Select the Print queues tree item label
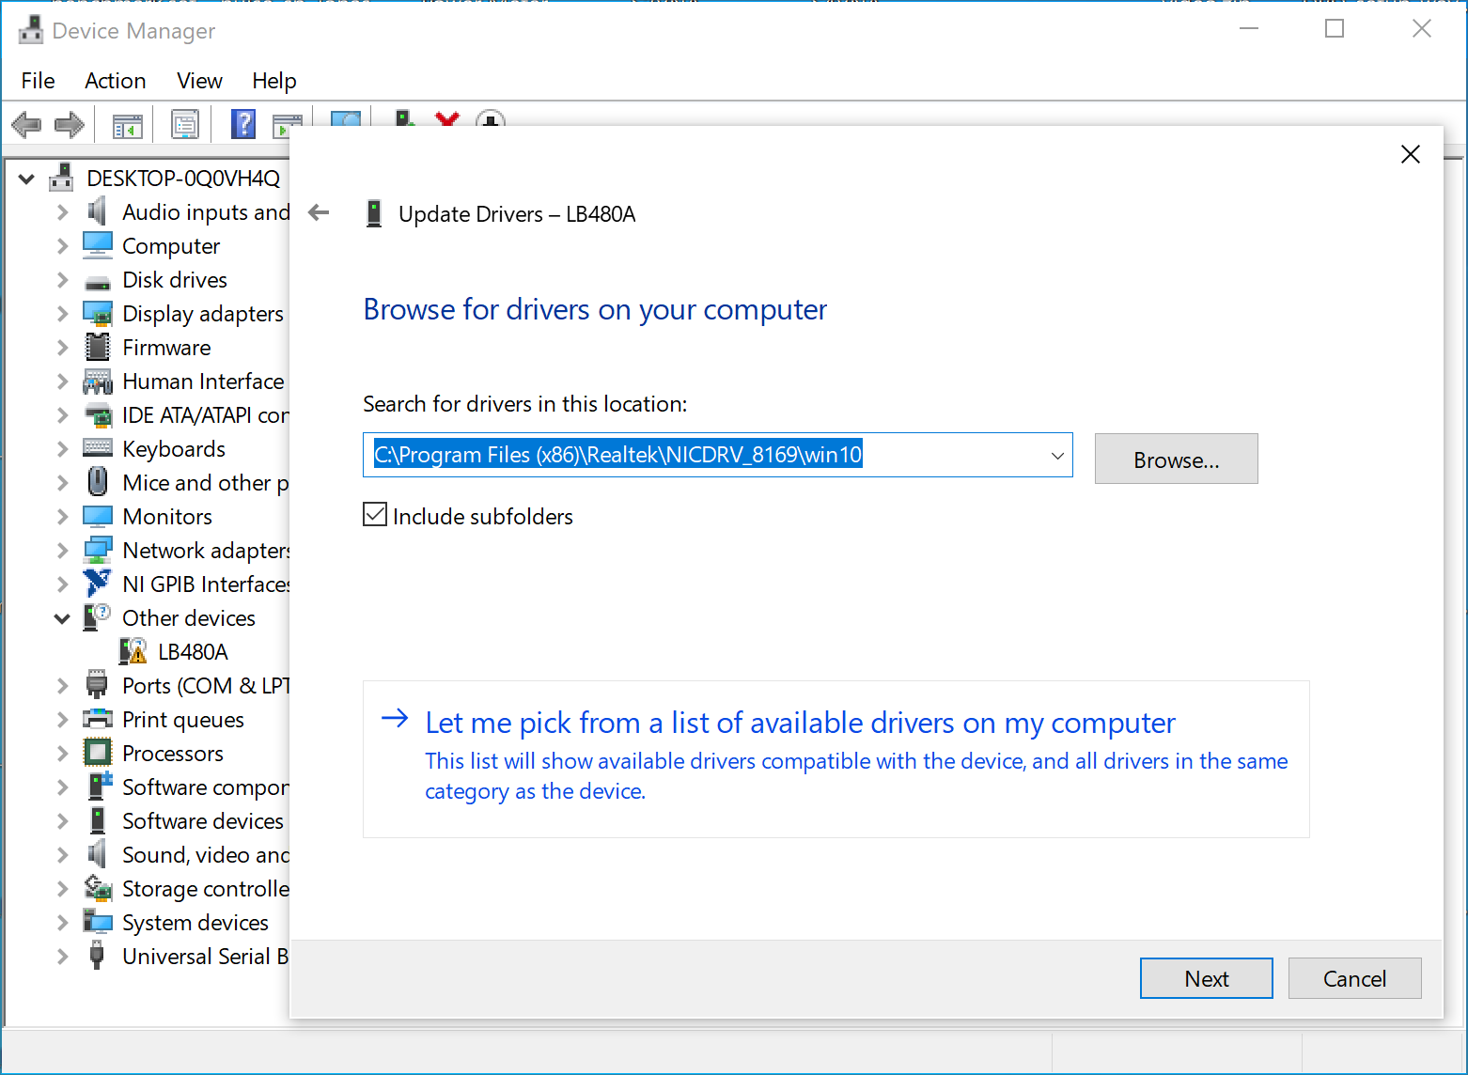The height and width of the screenshot is (1075, 1468). pyautogui.click(x=183, y=720)
